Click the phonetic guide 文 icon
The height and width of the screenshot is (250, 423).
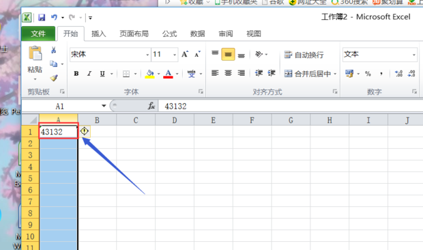(x=191, y=74)
